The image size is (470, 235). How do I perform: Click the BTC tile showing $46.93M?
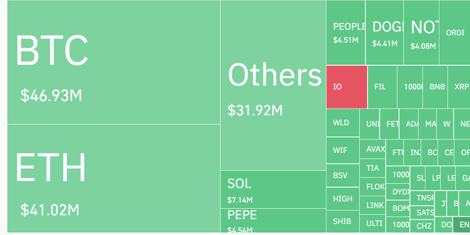pos(113,62)
